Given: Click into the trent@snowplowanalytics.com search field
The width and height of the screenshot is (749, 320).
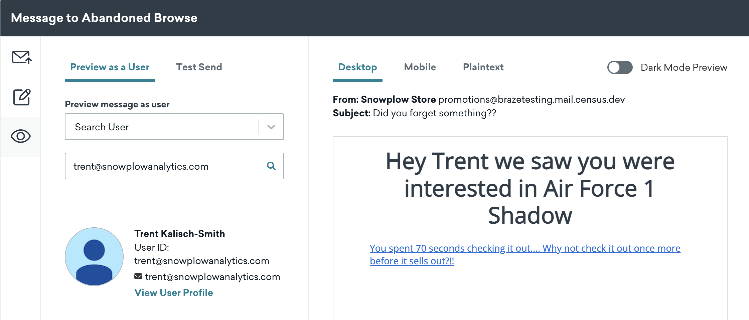Looking at the screenshot, I should [164, 166].
